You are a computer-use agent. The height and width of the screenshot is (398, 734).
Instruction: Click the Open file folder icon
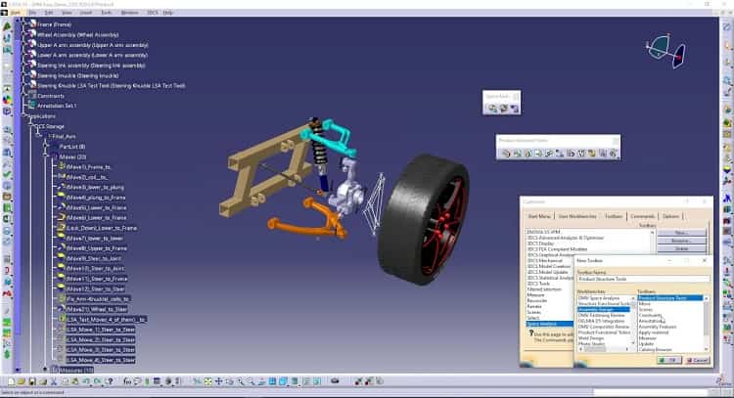(22, 381)
